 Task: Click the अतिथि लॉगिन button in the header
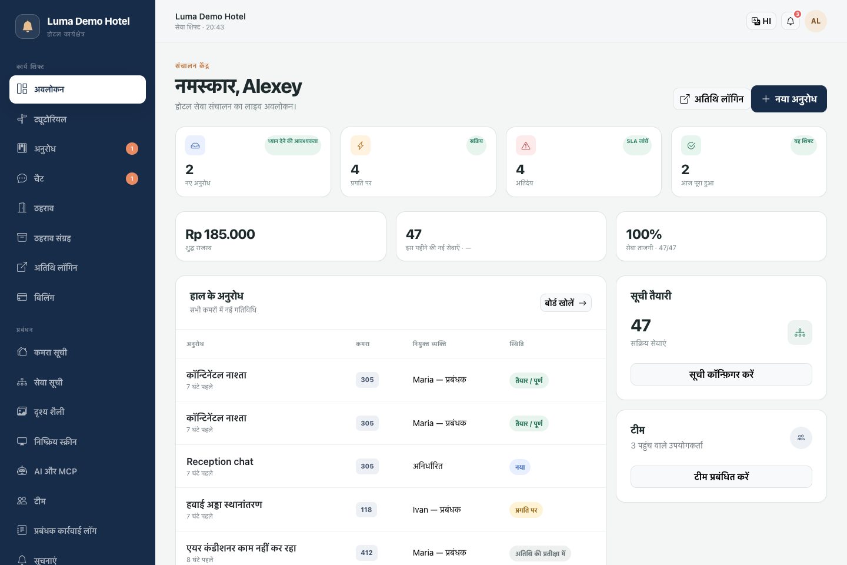pyautogui.click(x=712, y=99)
